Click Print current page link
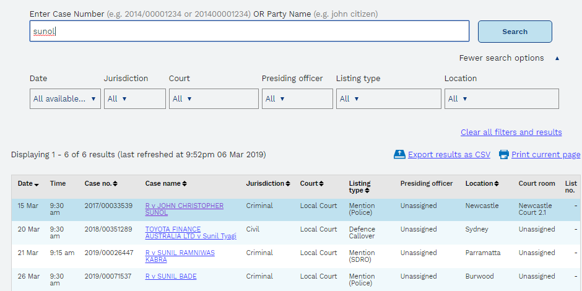This screenshot has height=291, width=582. [x=545, y=155]
